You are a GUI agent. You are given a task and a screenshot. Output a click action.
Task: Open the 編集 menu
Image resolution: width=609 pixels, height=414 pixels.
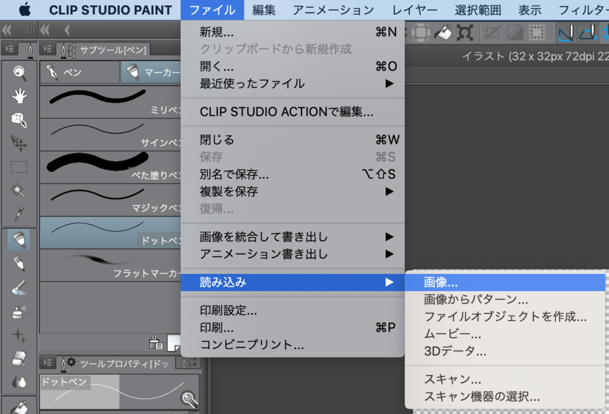click(x=264, y=10)
